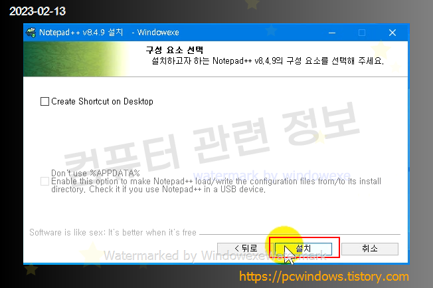Click the pcwindows.tistory.com URL text
The image size is (433, 288).
[324, 277]
